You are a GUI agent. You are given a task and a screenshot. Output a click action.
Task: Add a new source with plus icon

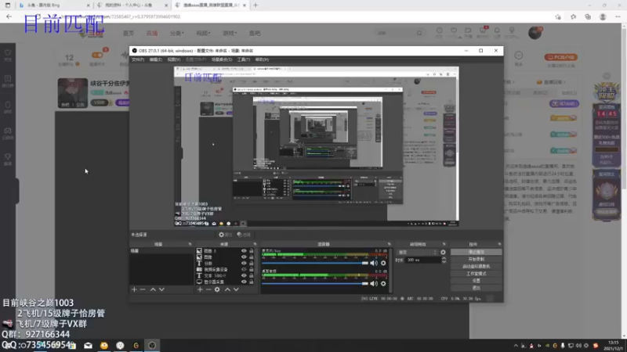click(x=200, y=289)
